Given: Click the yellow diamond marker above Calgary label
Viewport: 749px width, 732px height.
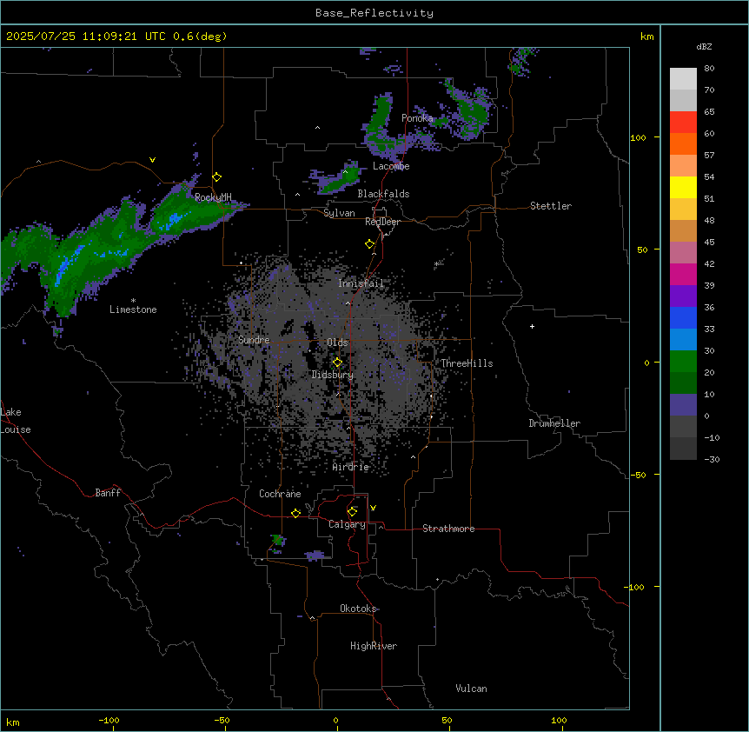Looking at the screenshot, I should point(352,512).
